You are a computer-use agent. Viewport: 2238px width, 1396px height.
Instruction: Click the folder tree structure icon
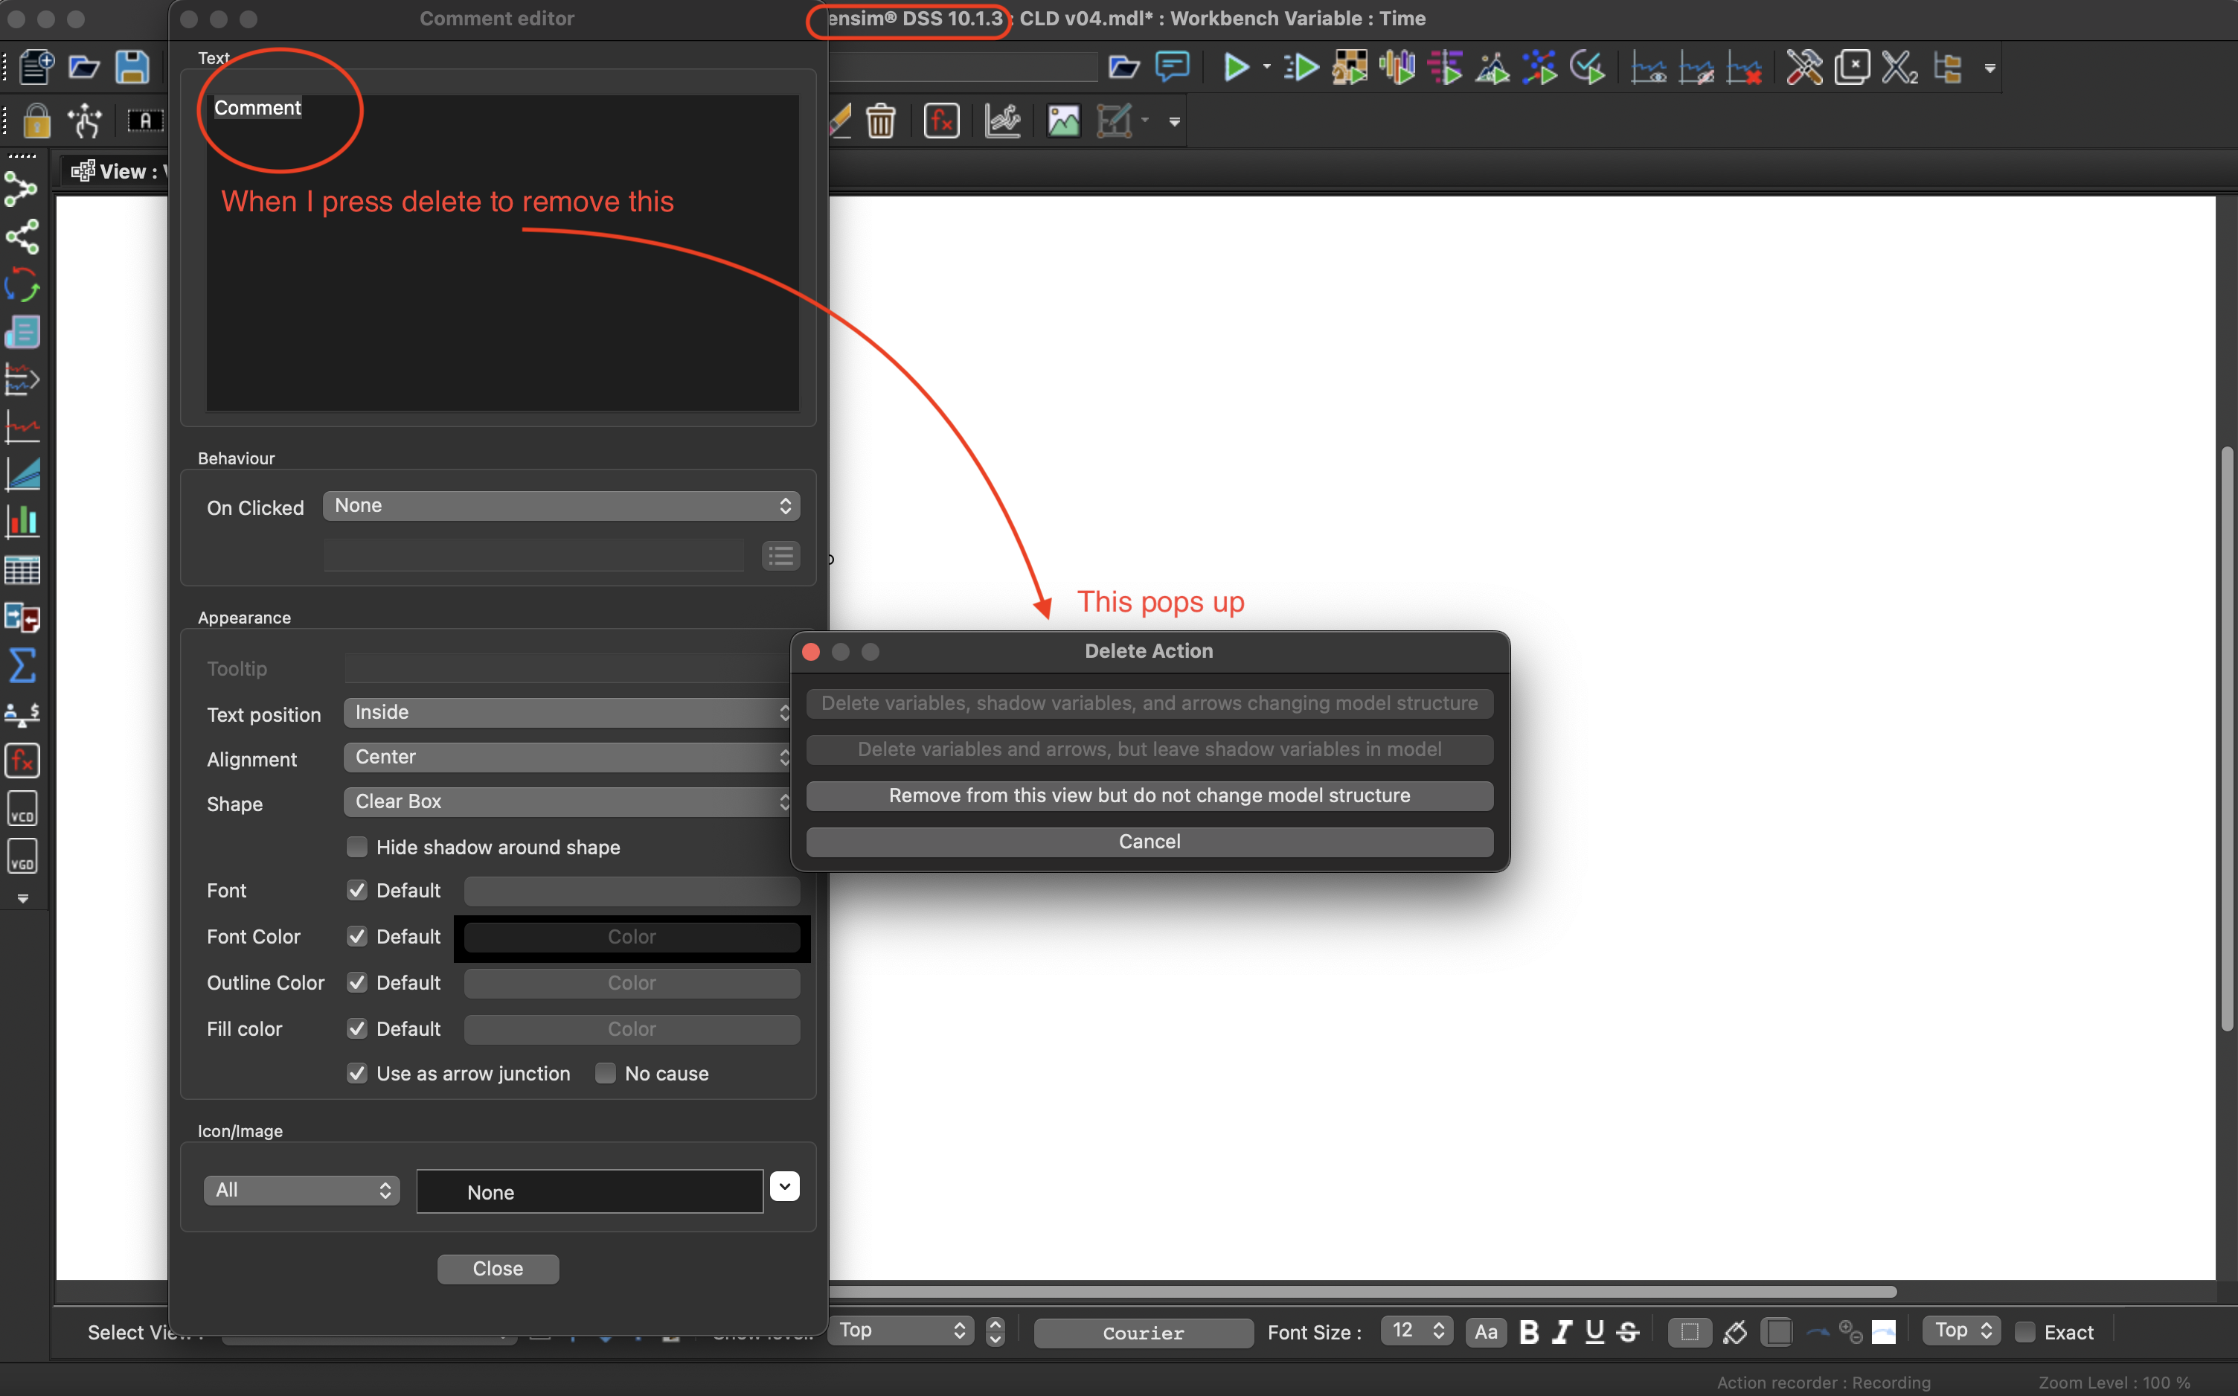coord(1947,68)
